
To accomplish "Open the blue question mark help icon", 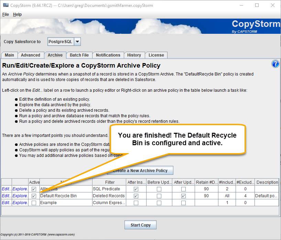I will pyautogui.click(x=275, y=64).
